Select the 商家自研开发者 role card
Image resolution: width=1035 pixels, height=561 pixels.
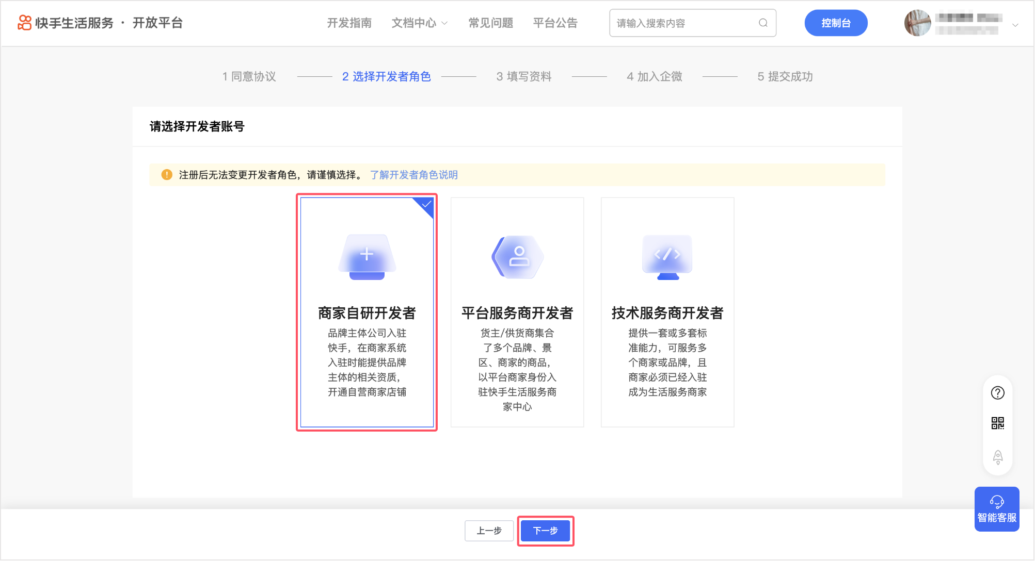pyautogui.click(x=367, y=312)
